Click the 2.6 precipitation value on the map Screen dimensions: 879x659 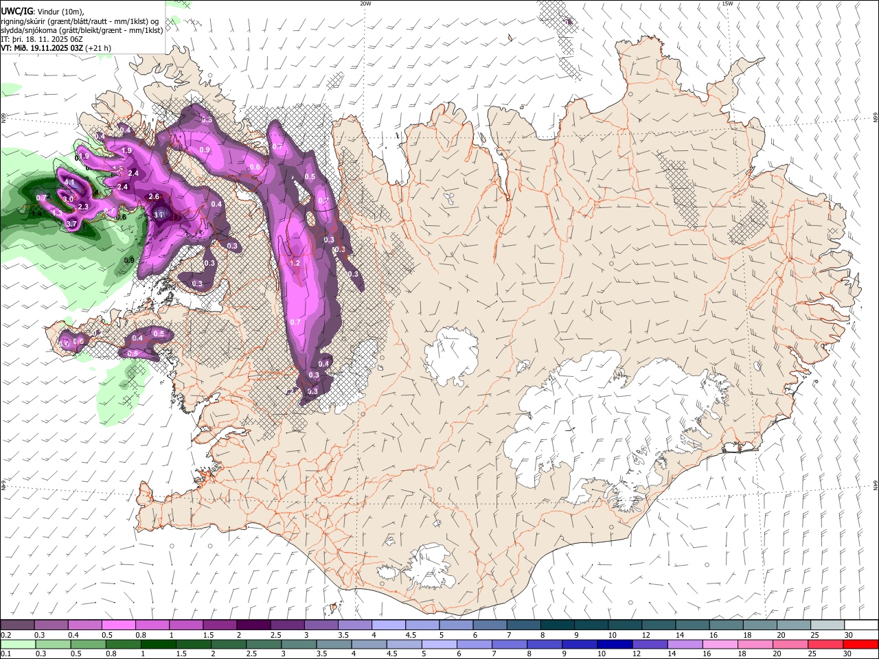154,197
